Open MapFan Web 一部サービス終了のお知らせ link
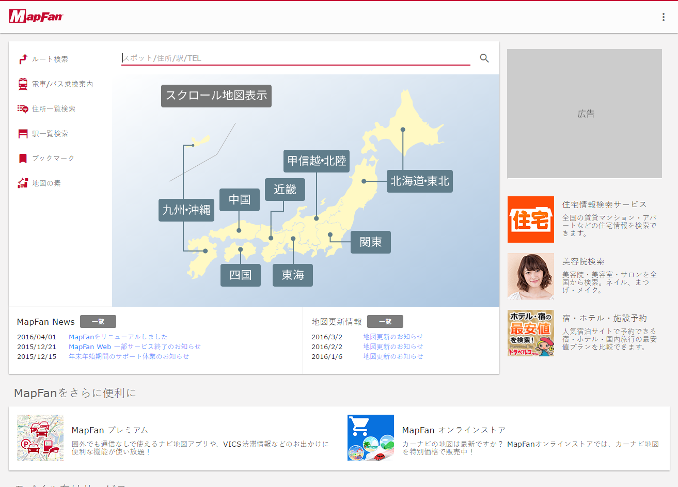This screenshot has height=487, width=678. coord(135,347)
